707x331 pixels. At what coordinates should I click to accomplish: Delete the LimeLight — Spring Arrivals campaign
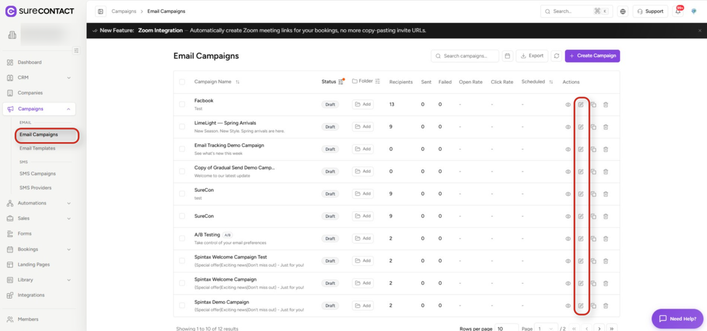(606, 127)
